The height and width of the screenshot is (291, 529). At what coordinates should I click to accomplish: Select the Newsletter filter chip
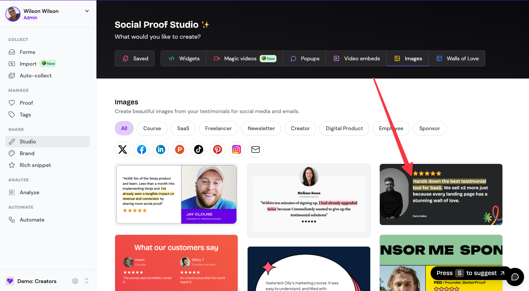pyautogui.click(x=261, y=128)
